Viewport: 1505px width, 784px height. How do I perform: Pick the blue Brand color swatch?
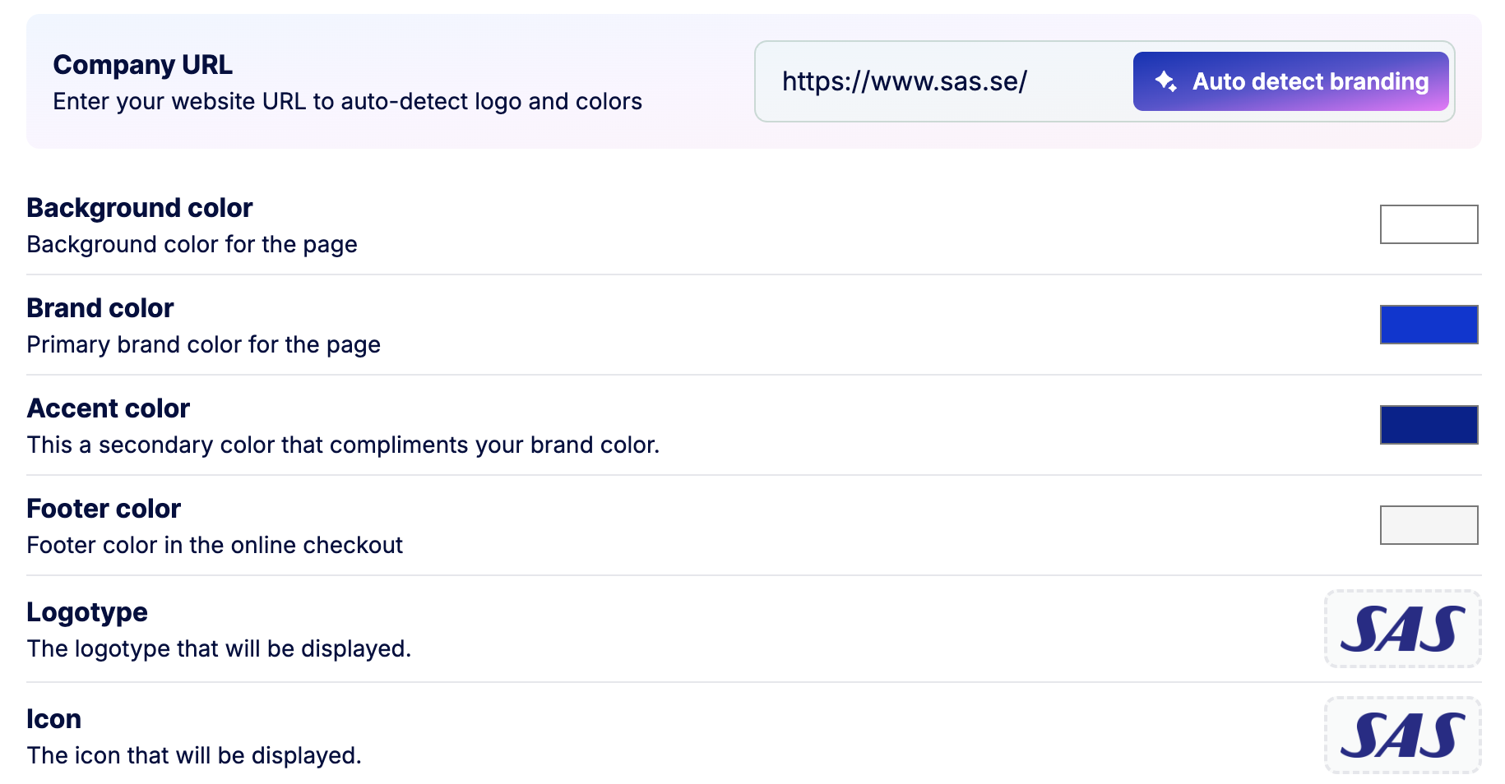(1429, 325)
